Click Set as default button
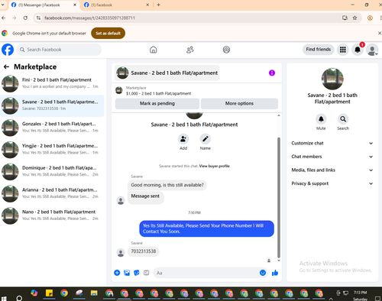The width and height of the screenshot is (382, 301). [108, 33]
